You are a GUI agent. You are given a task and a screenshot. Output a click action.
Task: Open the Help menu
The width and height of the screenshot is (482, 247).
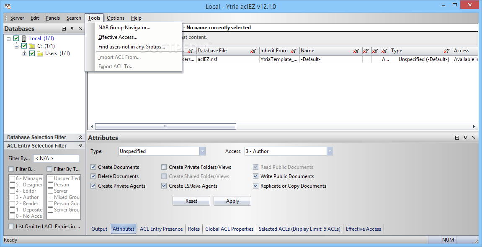136,18
